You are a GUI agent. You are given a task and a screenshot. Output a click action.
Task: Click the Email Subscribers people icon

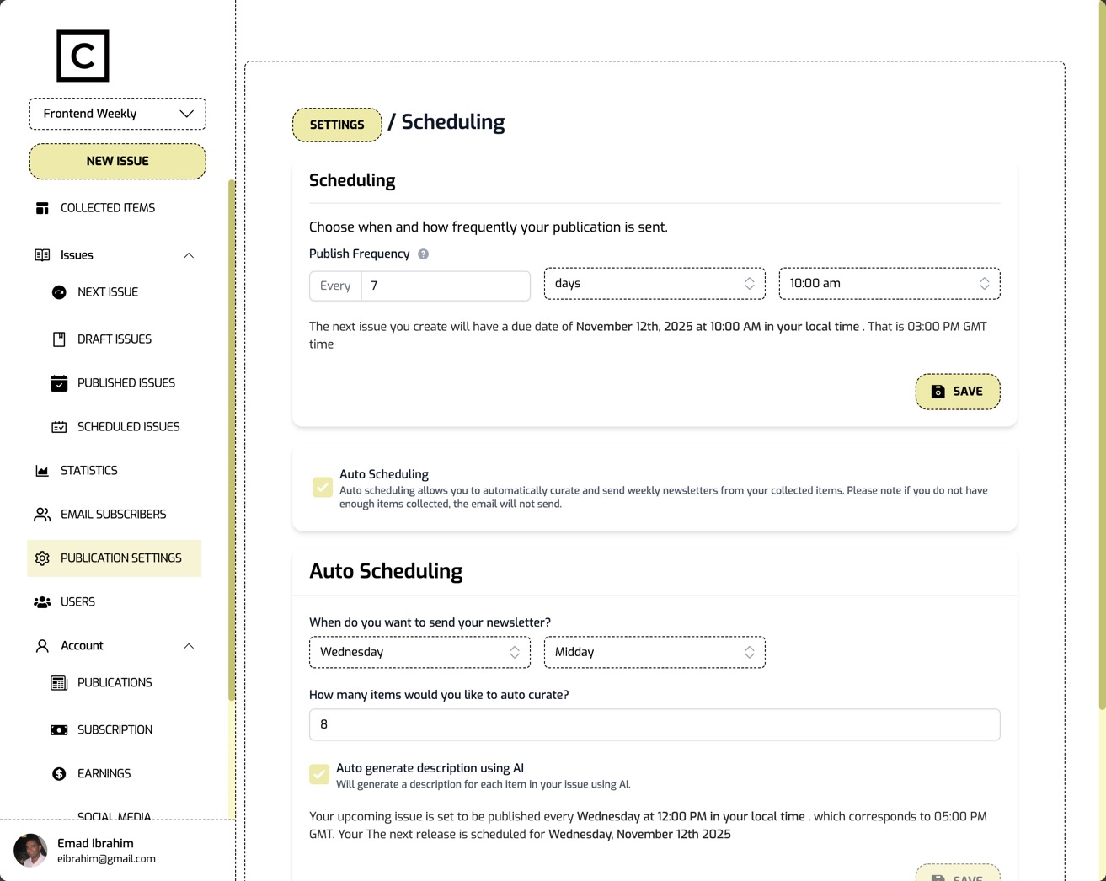click(42, 514)
